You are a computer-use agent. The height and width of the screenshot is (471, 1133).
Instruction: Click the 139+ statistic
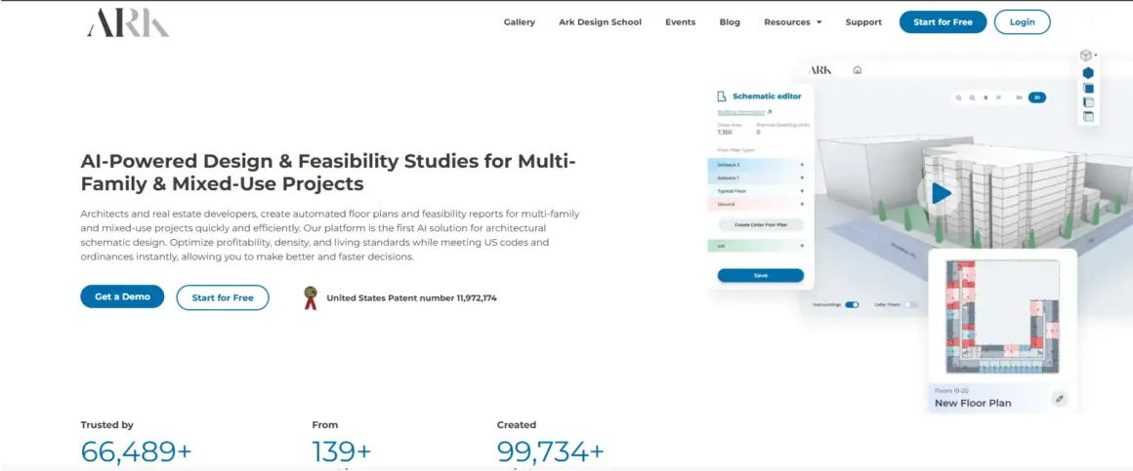(x=341, y=451)
